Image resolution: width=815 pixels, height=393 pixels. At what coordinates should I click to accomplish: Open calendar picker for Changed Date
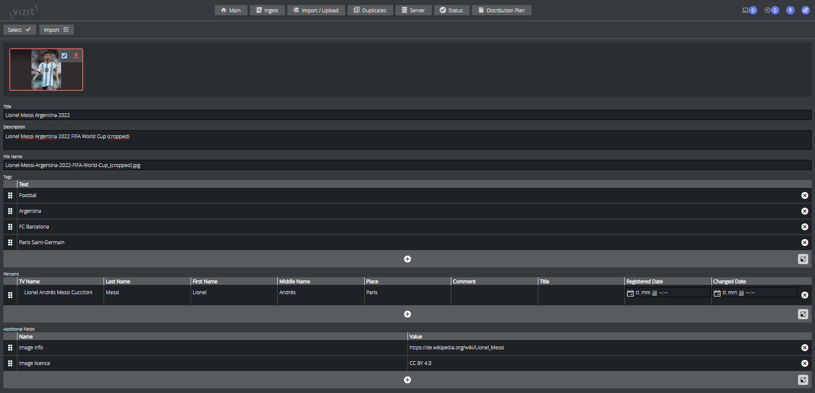[717, 293]
